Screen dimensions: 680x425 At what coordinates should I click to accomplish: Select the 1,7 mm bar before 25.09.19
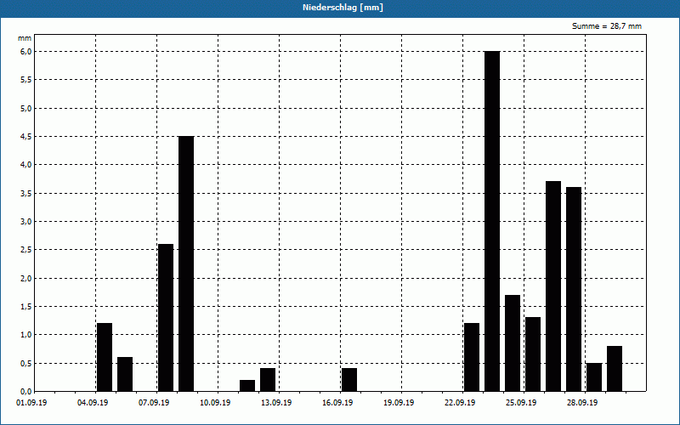tap(513, 343)
